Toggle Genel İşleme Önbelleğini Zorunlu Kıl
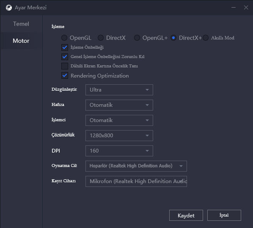This screenshot has height=228, width=253. (x=65, y=57)
